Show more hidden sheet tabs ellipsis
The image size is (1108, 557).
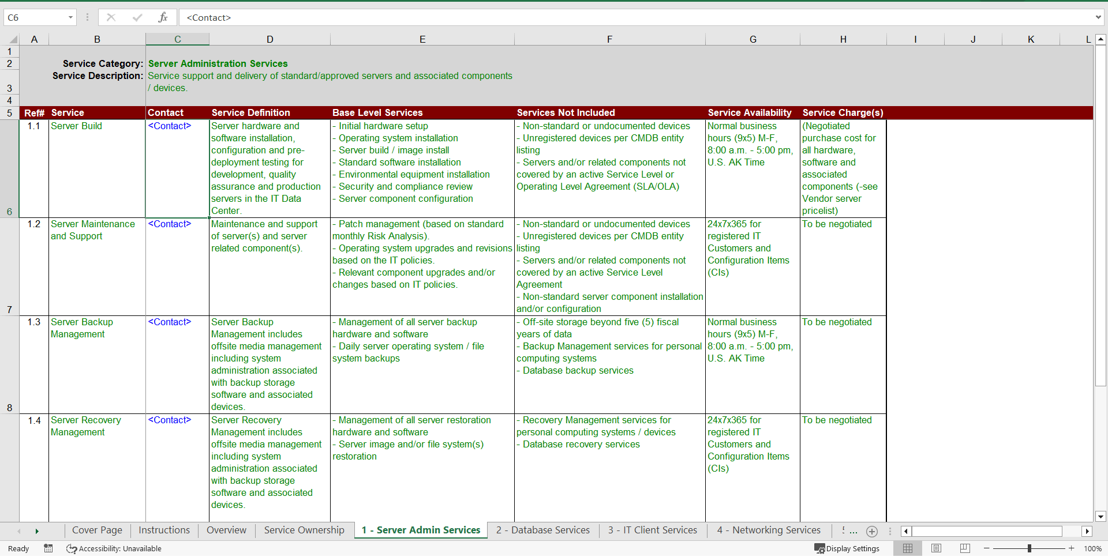click(x=854, y=531)
